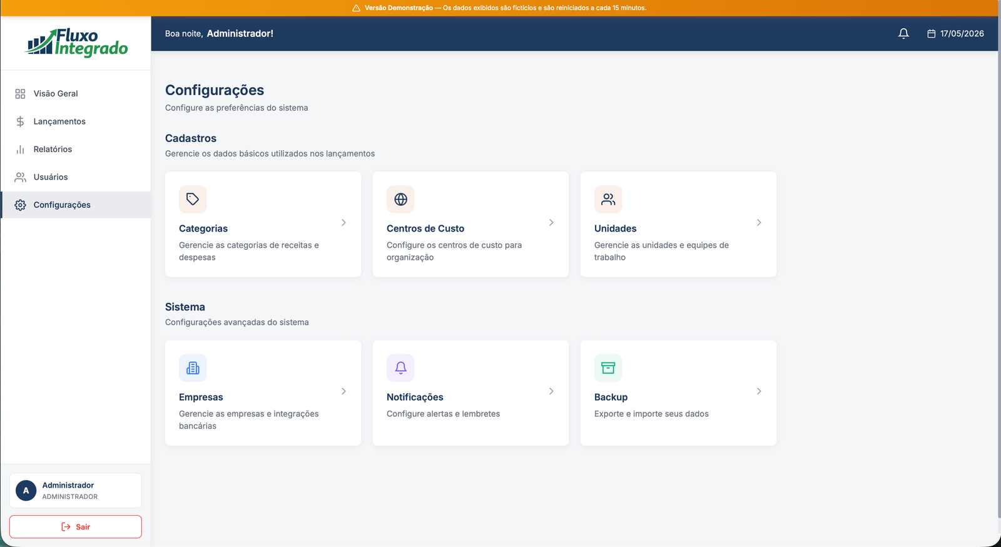This screenshot has height=547, width=1001.
Task: Expand the Backup card chevron
Action: click(x=759, y=391)
